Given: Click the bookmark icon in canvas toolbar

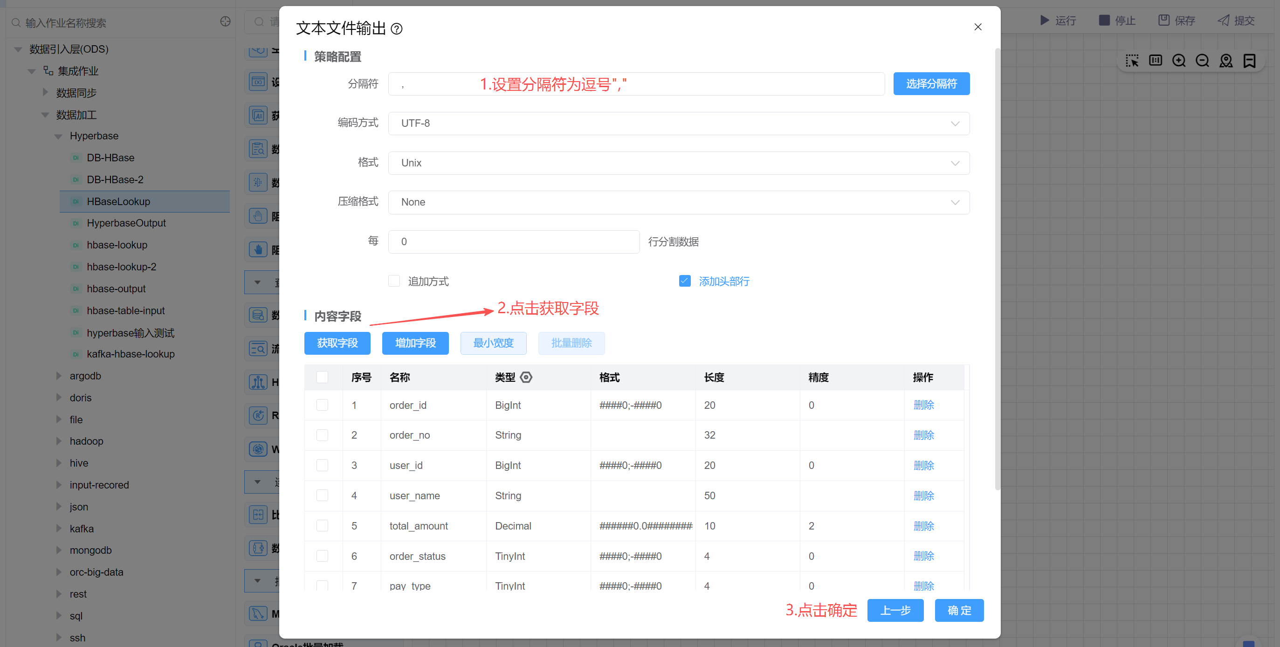Looking at the screenshot, I should 1249,61.
